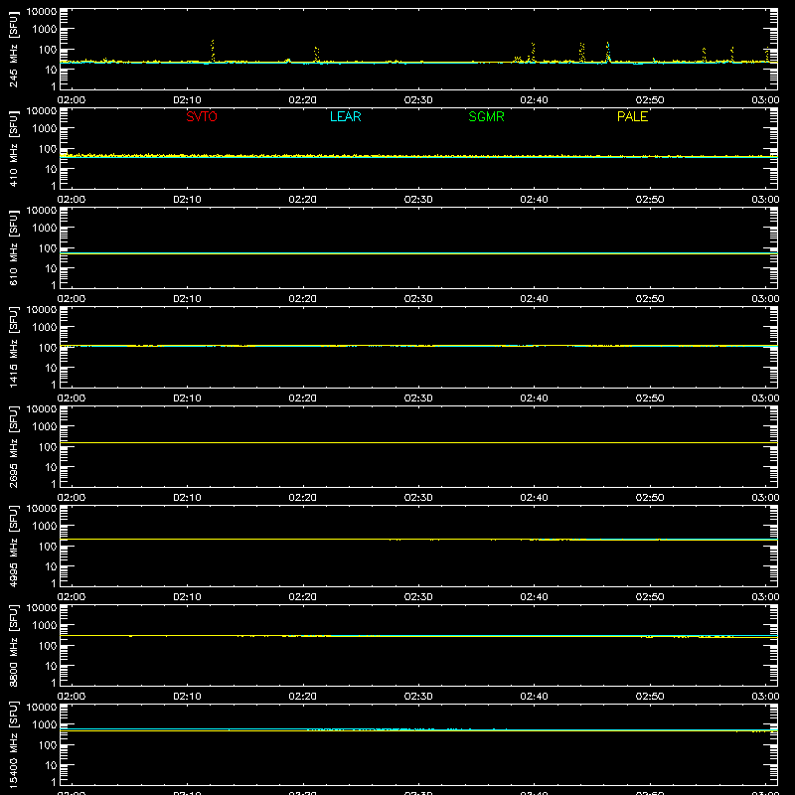The width and height of the screenshot is (795, 795).
Task: Click the 10 y-axis label of 1415 MHz panel
Action: [x=51, y=368]
